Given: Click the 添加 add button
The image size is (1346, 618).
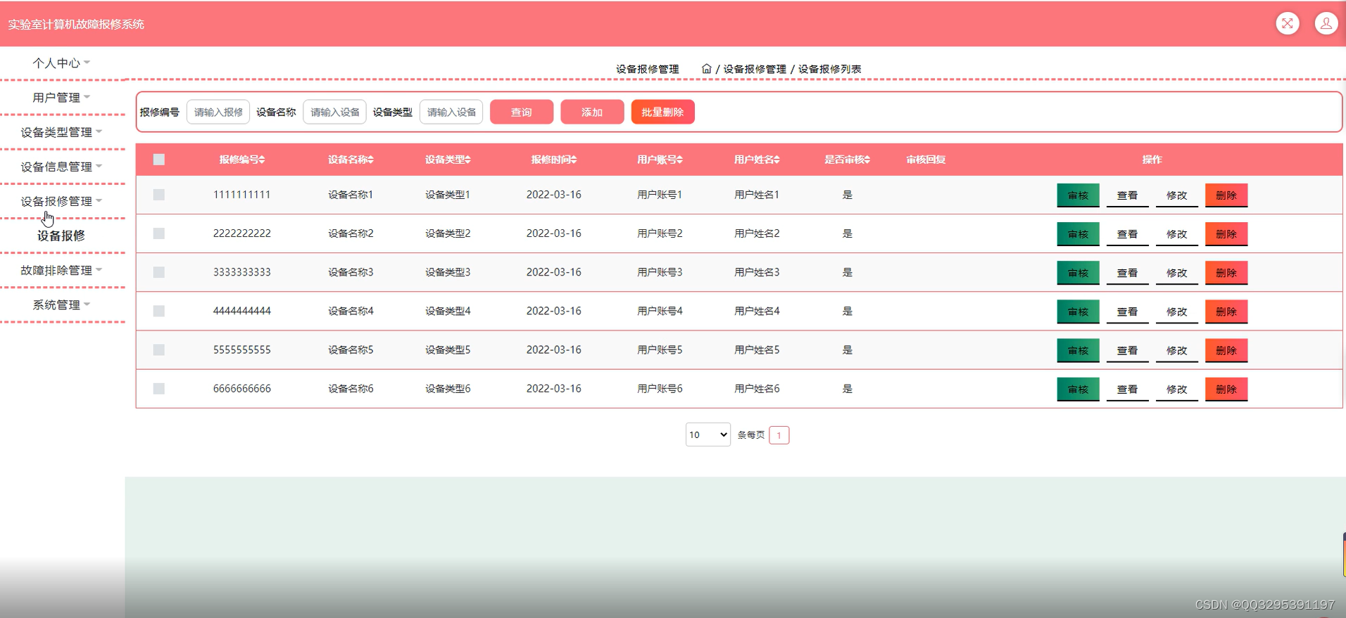Looking at the screenshot, I should click(x=592, y=112).
